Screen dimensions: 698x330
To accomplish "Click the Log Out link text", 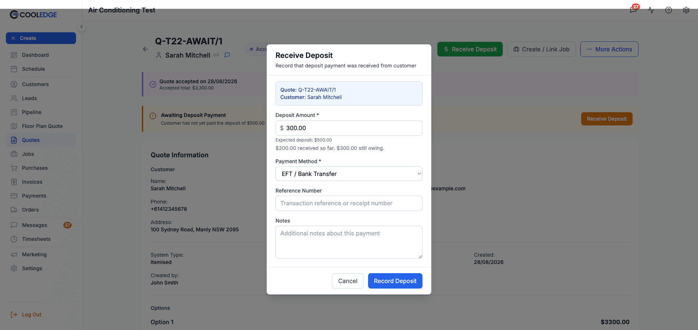I will click(32, 315).
